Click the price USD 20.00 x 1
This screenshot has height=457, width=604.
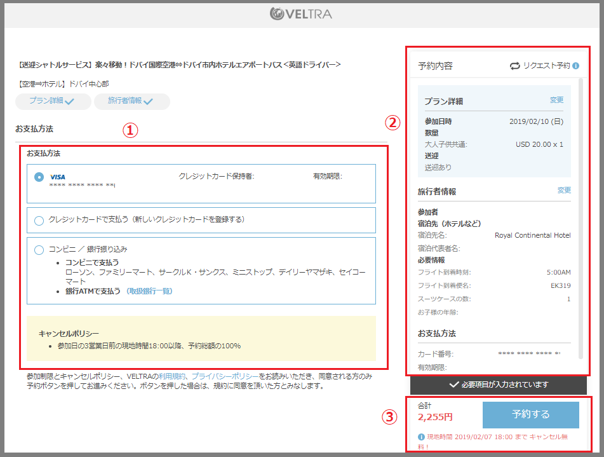pyautogui.click(x=539, y=144)
